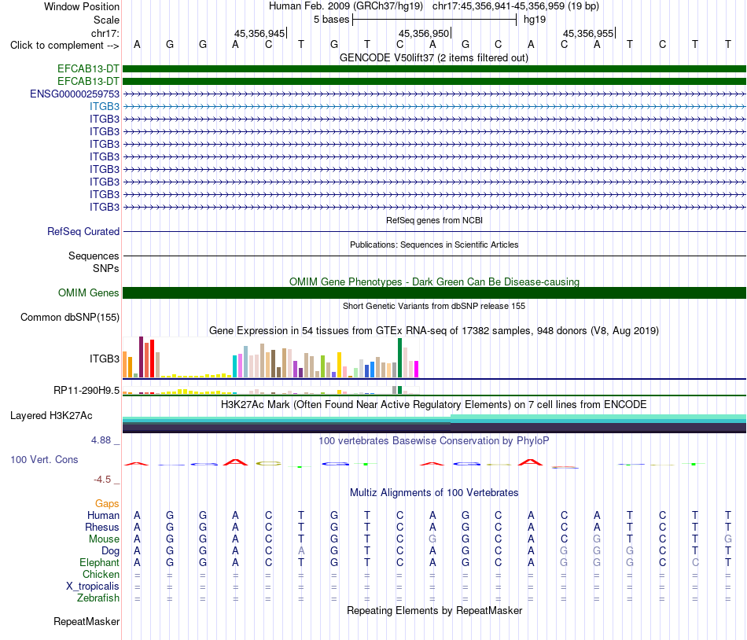Screen dimensions: 747x640
Task: Click the layered H3K27Ac signal band
Action: (x=434, y=424)
